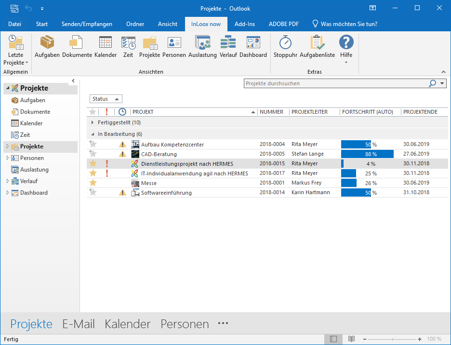This screenshot has width=451, height=345.
Task: Open more navigation options (three dots)
Action: (x=223, y=323)
